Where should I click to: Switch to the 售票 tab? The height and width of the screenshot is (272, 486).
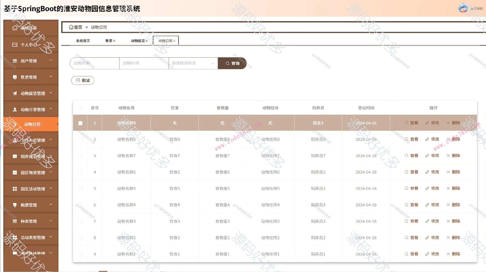click(109, 40)
